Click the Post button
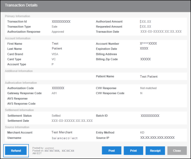The height and width of the screenshot is (159, 191). point(112,151)
